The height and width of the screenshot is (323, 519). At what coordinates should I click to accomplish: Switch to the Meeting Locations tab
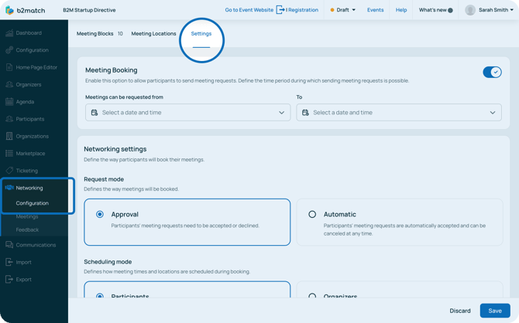tap(153, 34)
